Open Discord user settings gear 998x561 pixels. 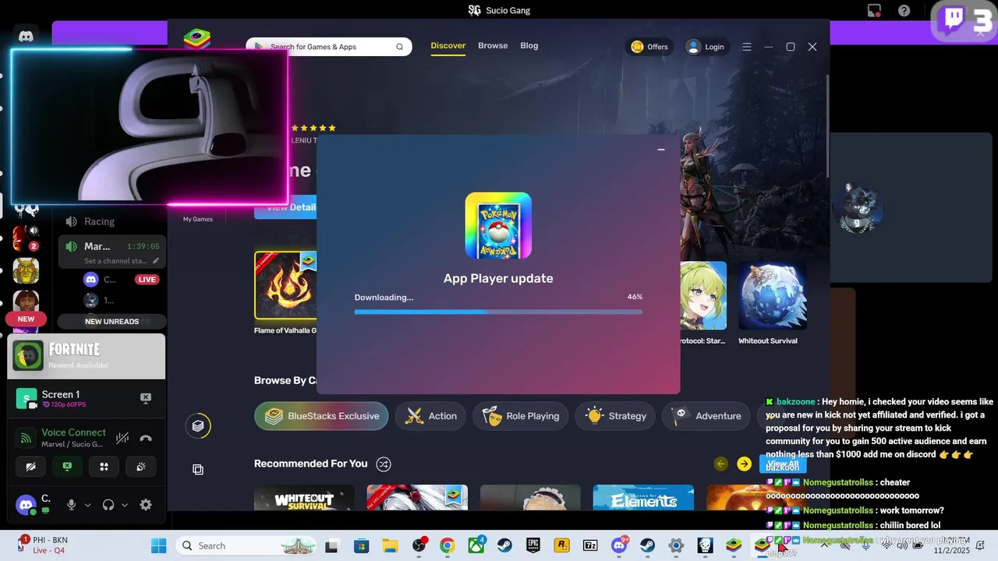pos(146,505)
